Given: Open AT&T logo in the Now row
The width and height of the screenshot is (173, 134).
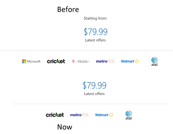Looking at the screenshot, I should [129, 115].
